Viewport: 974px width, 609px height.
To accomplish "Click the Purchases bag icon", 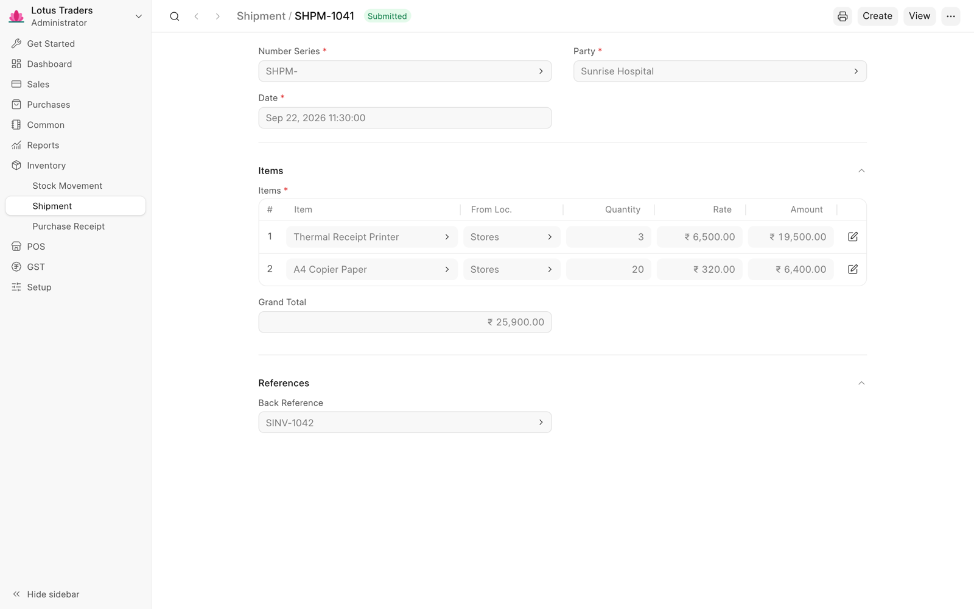I will [x=16, y=105].
